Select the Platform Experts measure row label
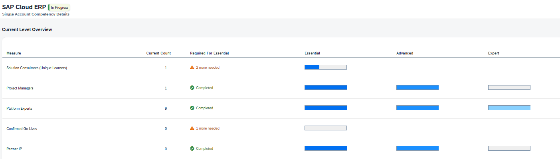This screenshot has width=560, height=159. coord(20,108)
